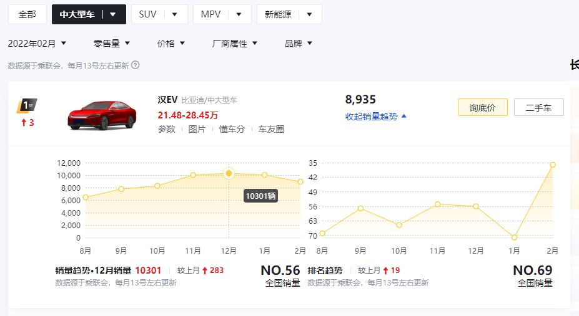
Task: Open the 汉EV model title link
Action: [167, 100]
